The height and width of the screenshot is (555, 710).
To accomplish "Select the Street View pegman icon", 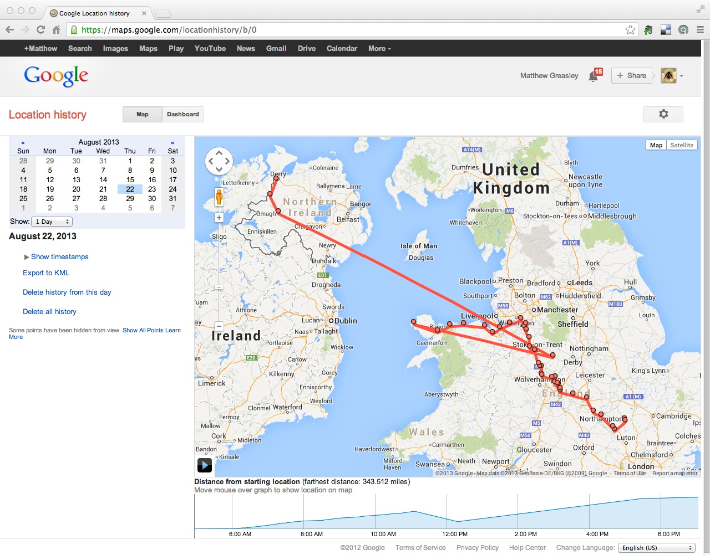I will [x=219, y=197].
